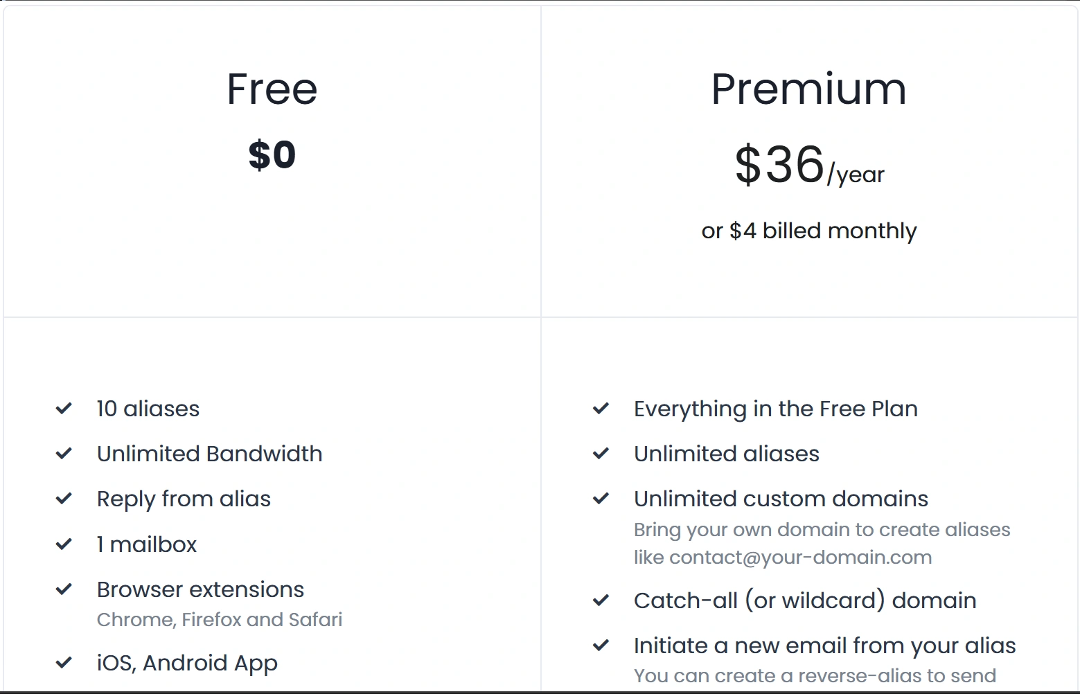Click the checkmark beside Browser extensions
The height and width of the screenshot is (694, 1080).
point(64,589)
